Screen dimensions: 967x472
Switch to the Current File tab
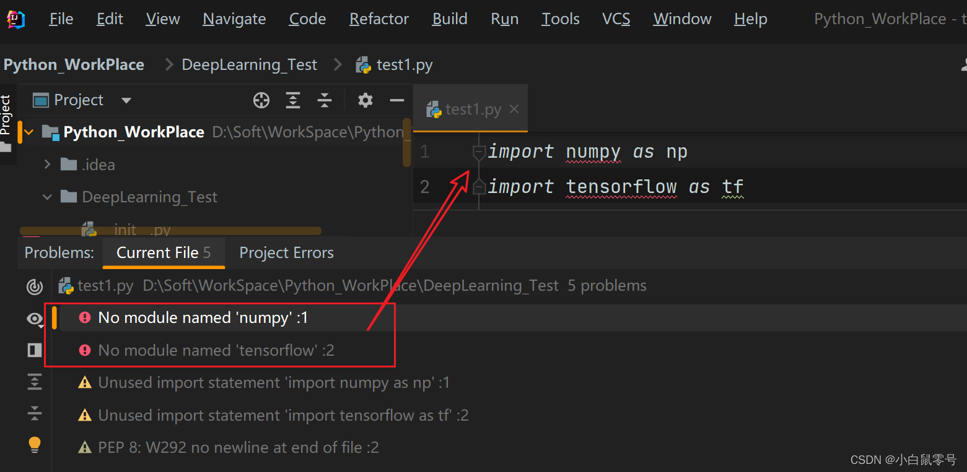pos(164,252)
